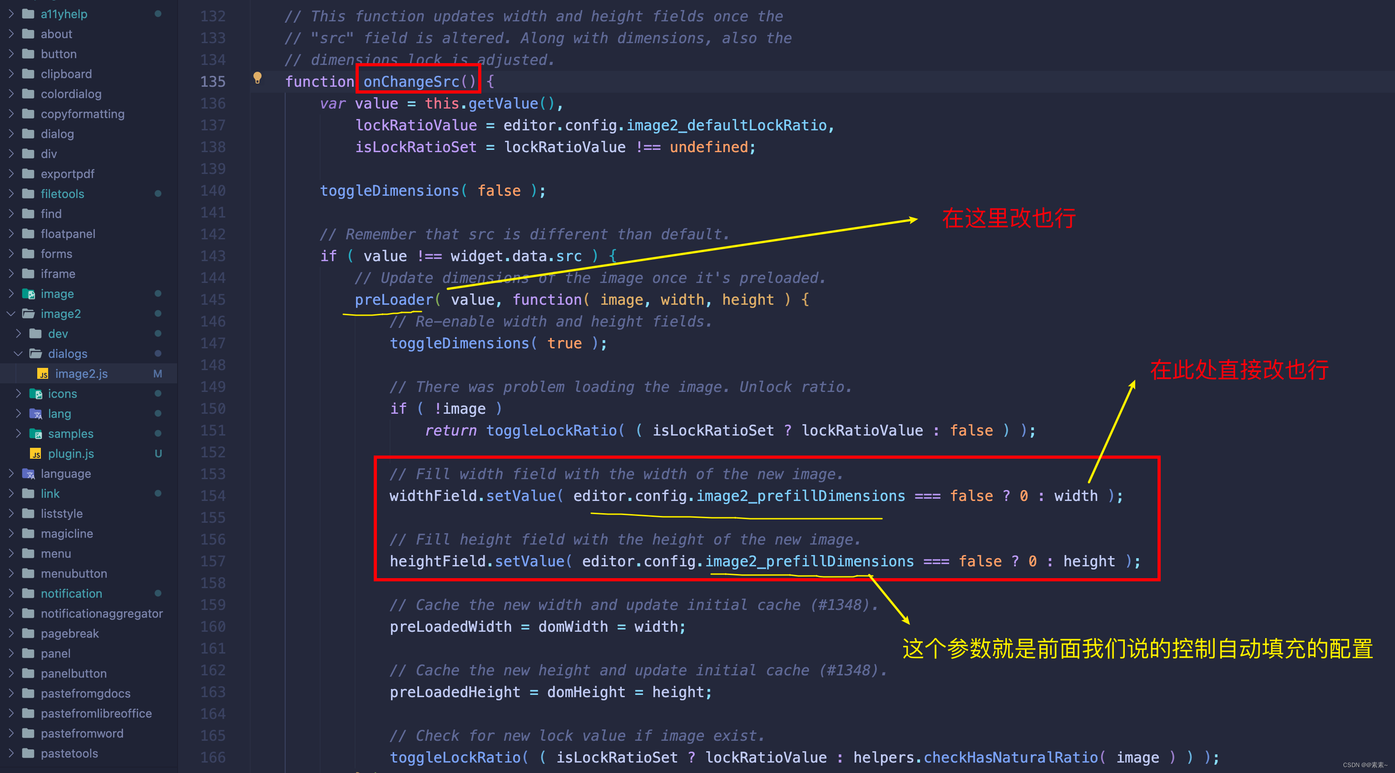Click the samples folder icon
1395x773 pixels.
(x=36, y=434)
